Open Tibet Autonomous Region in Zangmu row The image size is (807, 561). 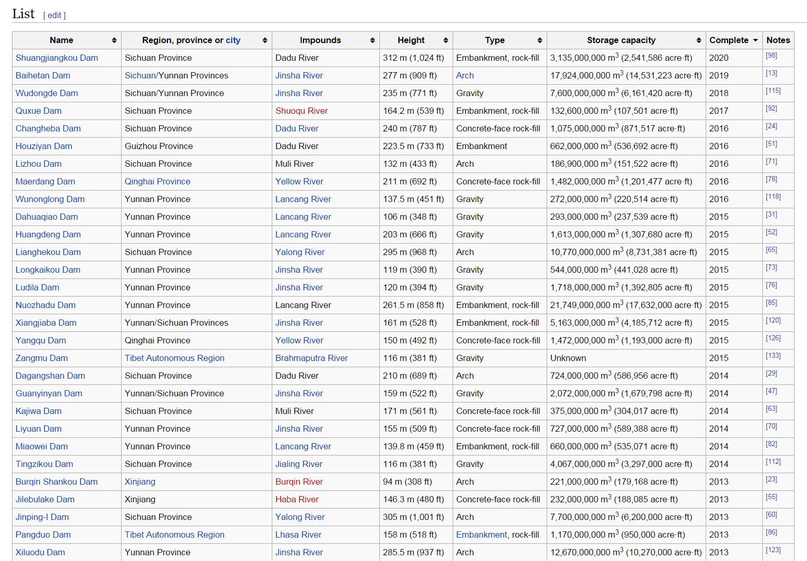point(175,358)
